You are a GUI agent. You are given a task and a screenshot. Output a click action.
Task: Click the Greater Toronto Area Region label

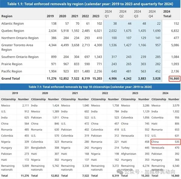point(17,47)
